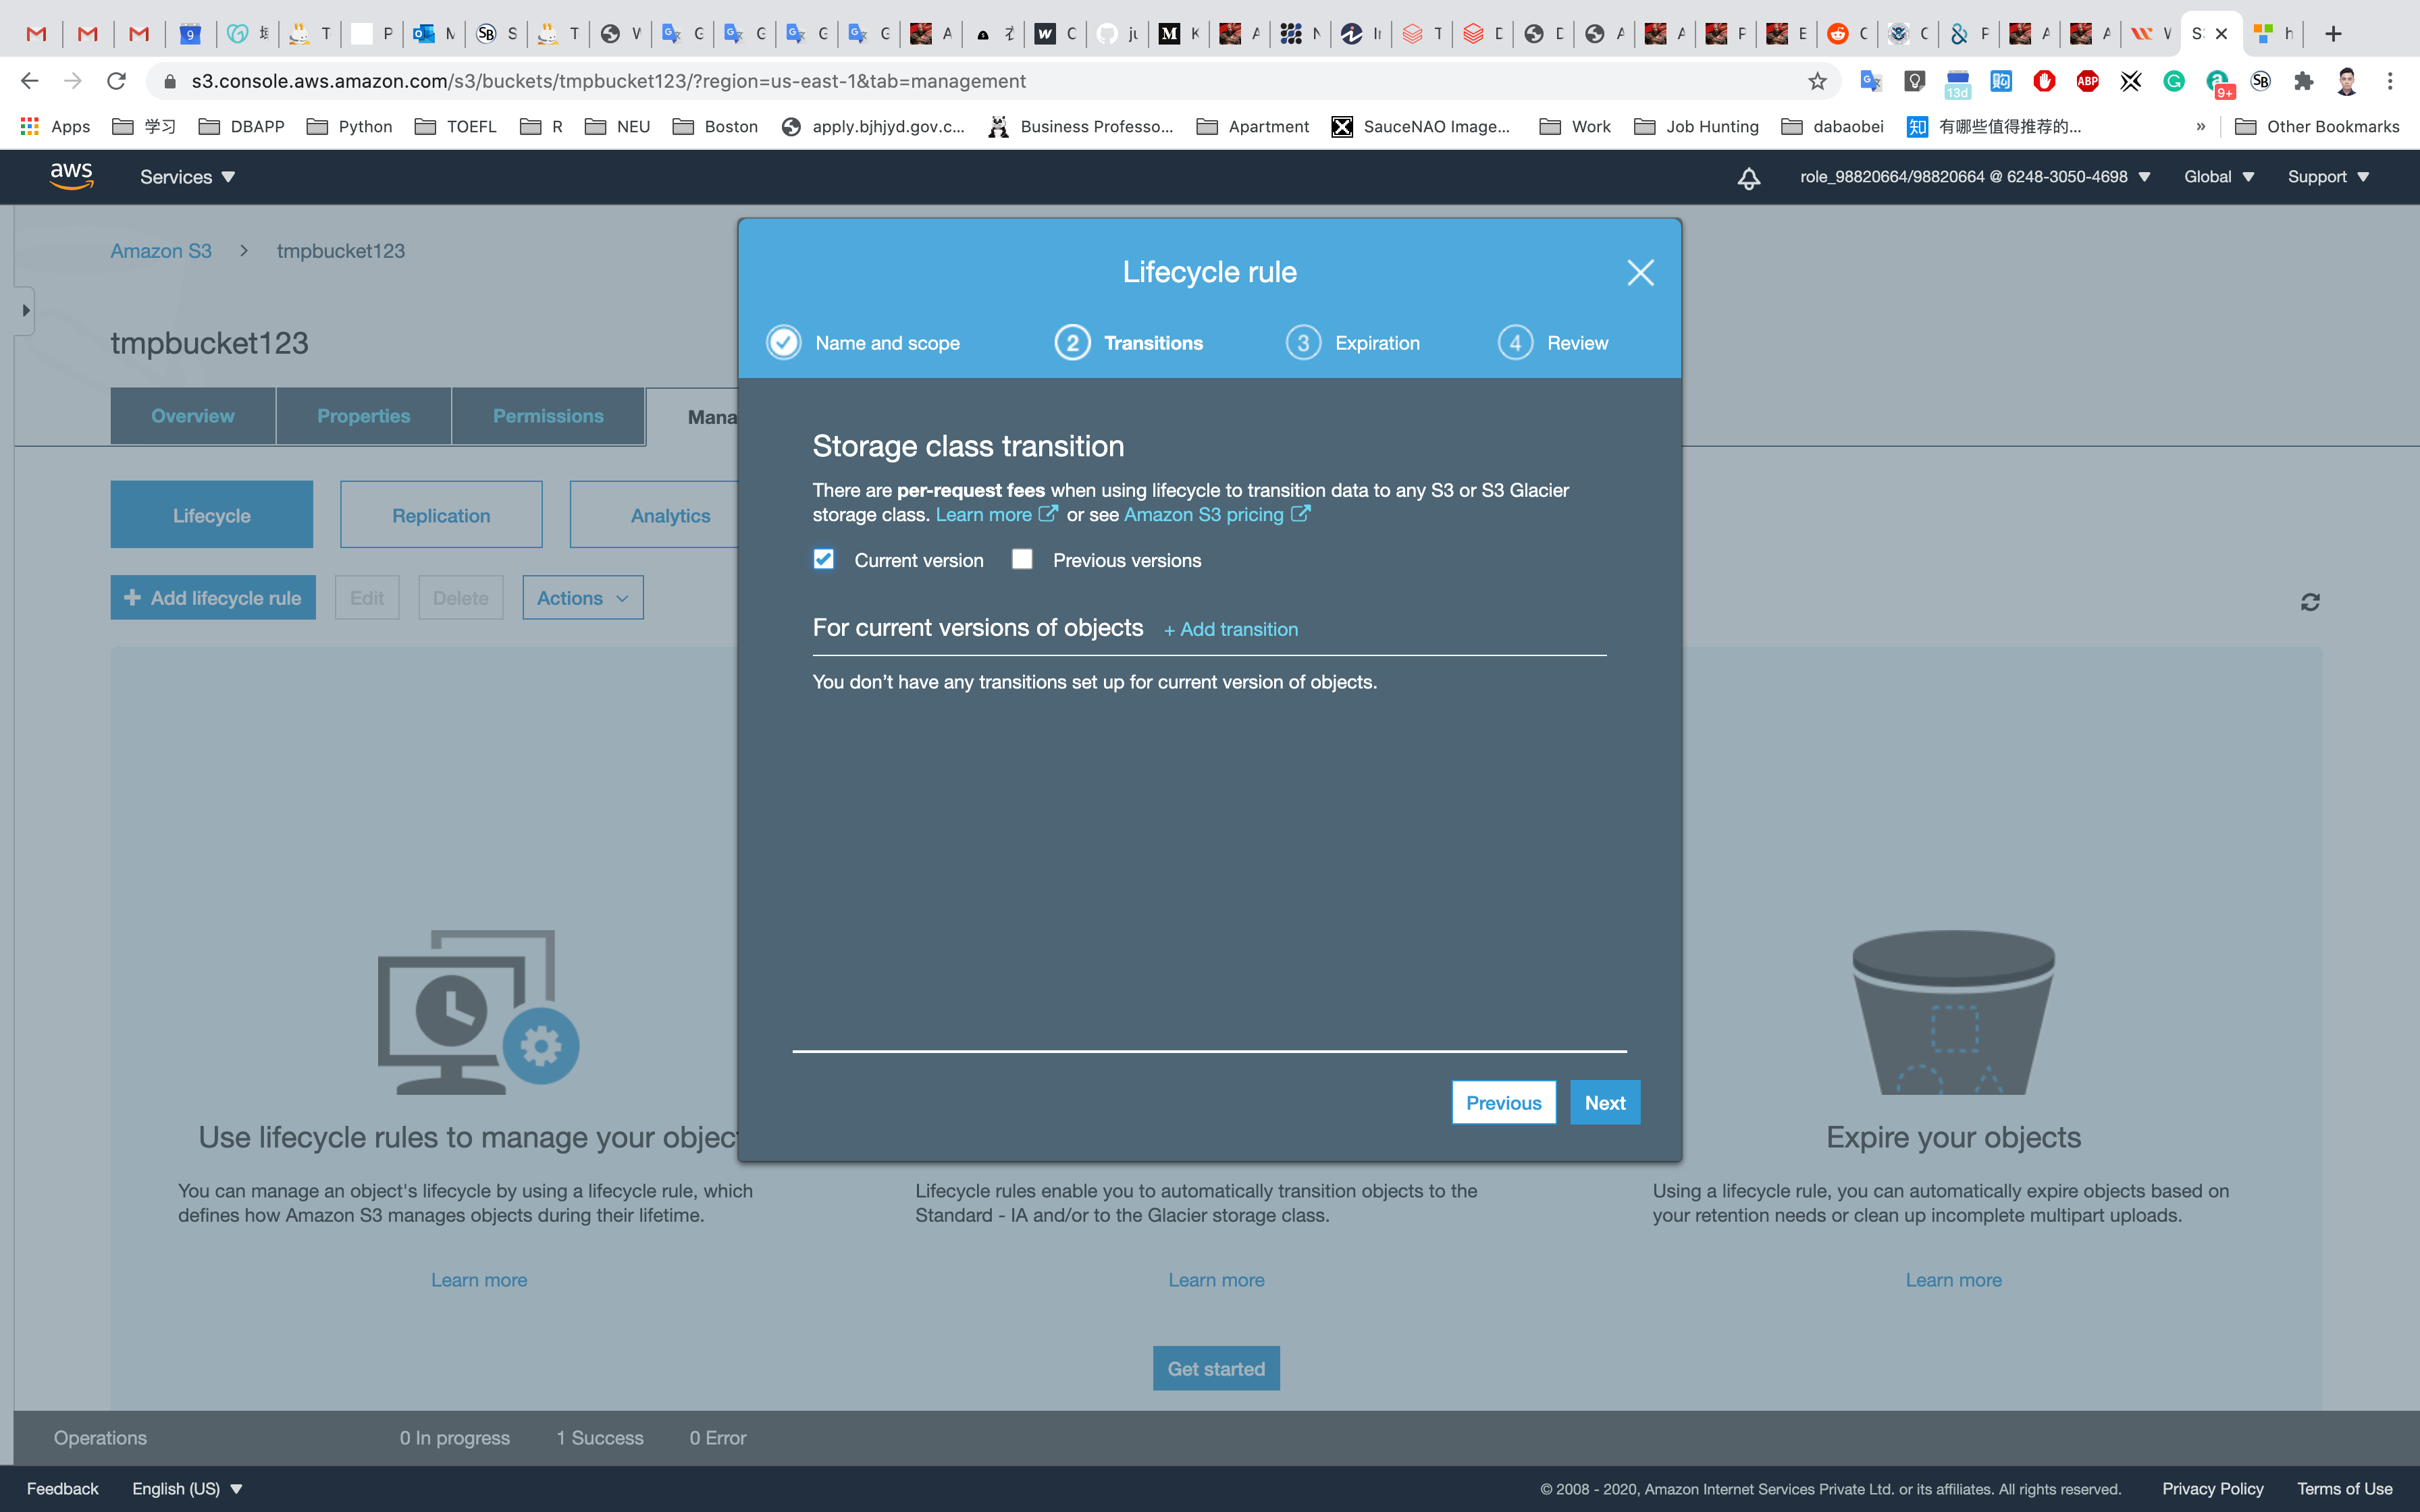The image size is (2420, 1512).
Task: Click the Add transition link
Action: [1230, 629]
